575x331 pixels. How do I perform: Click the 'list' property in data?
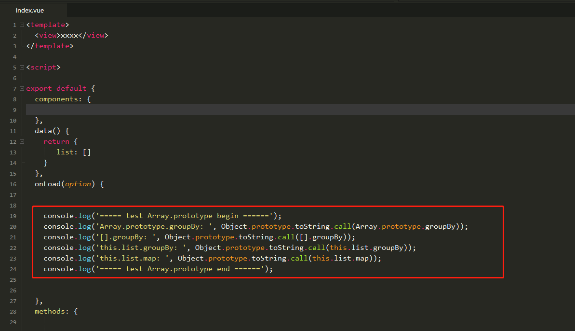coord(65,152)
